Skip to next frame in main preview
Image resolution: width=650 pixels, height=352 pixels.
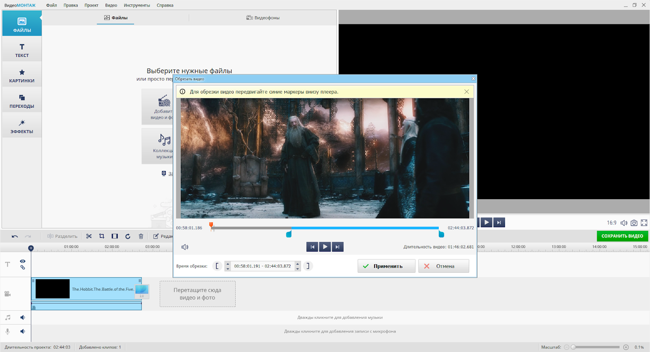pos(499,222)
